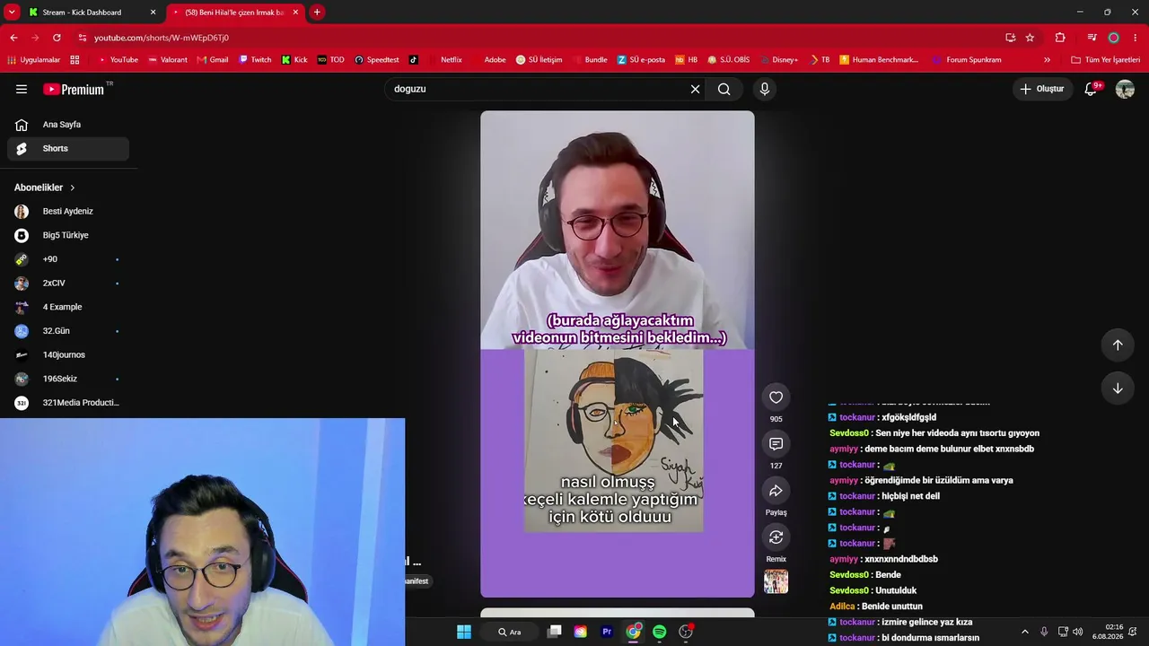Clear the search text with the X
The width and height of the screenshot is (1149, 646).
pyautogui.click(x=695, y=89)
